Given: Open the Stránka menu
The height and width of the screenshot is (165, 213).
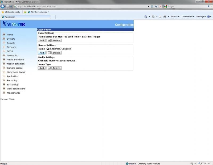Looking at the screenshot, I should click(175, 16).
